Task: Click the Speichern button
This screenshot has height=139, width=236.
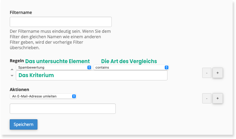Action: click(23, 124)
